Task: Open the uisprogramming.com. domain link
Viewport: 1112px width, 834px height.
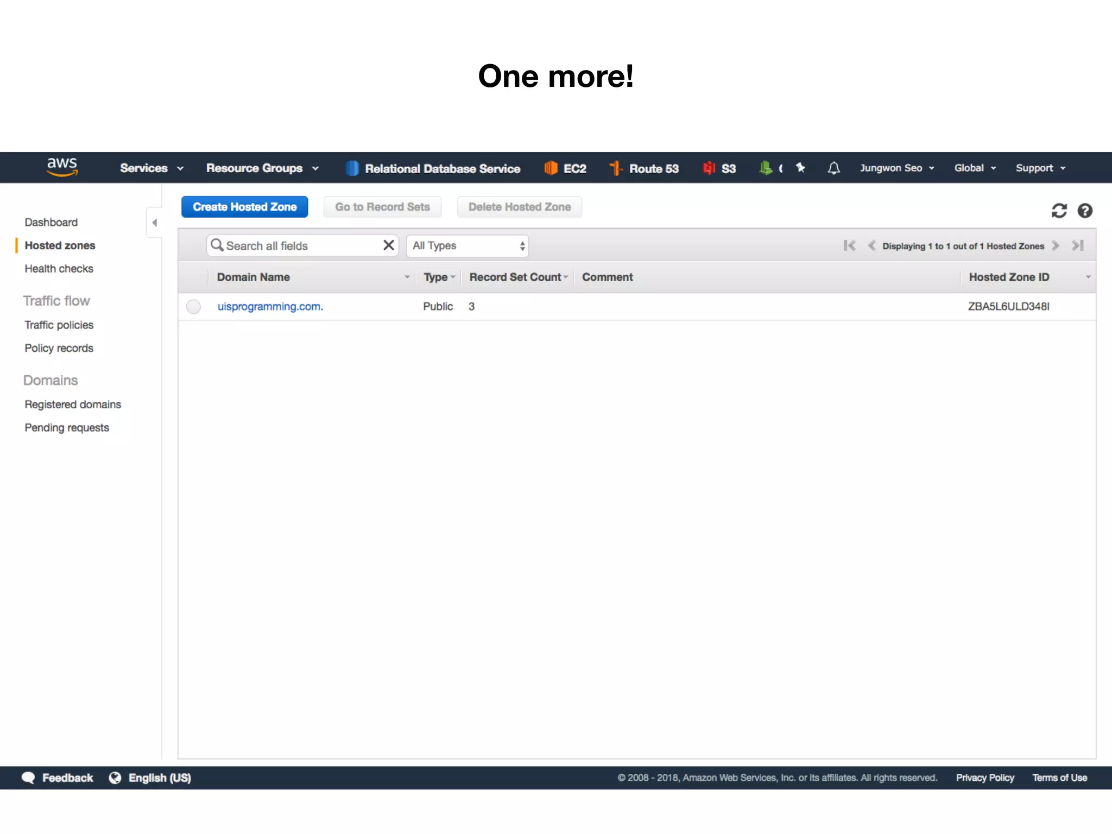Action: [270, 307]
